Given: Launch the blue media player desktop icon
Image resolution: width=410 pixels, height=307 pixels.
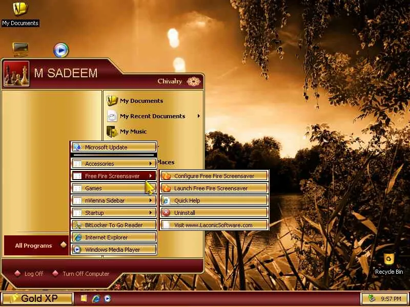Looking at the screenshot, I should pyautogui.click(x=61, y=50).
